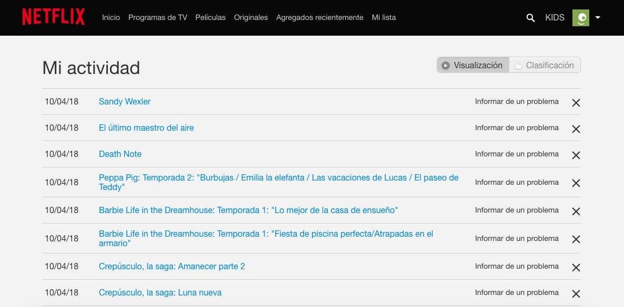Report a problem with Amanecer parte 2
This screenshot has width=624, height=307.
517,267
